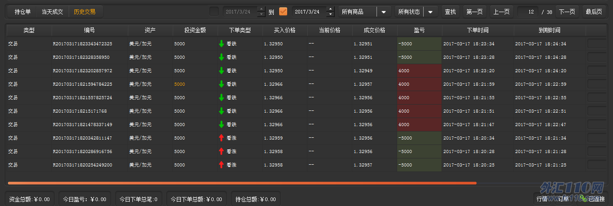Viewport: 613px width, 206px height.
Task: Sort by the 下单时间 column header
Action: (478, 31)
